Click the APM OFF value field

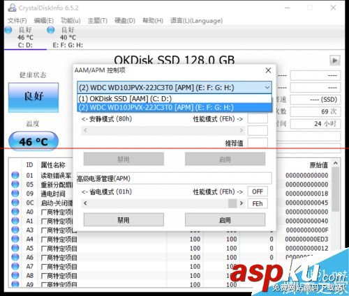click(258, 192)
